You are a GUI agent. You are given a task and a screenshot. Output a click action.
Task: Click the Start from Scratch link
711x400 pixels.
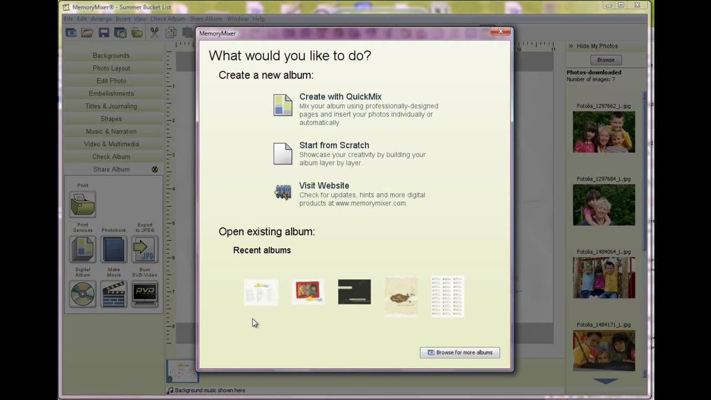click(334, 145)
